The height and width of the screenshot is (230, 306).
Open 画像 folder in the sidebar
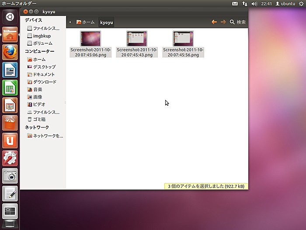[35, 97]
